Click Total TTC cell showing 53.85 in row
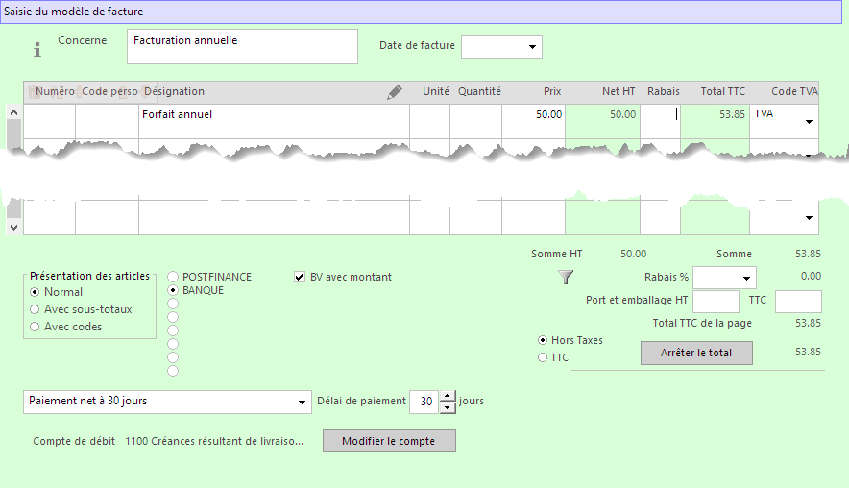 point(715,121)
